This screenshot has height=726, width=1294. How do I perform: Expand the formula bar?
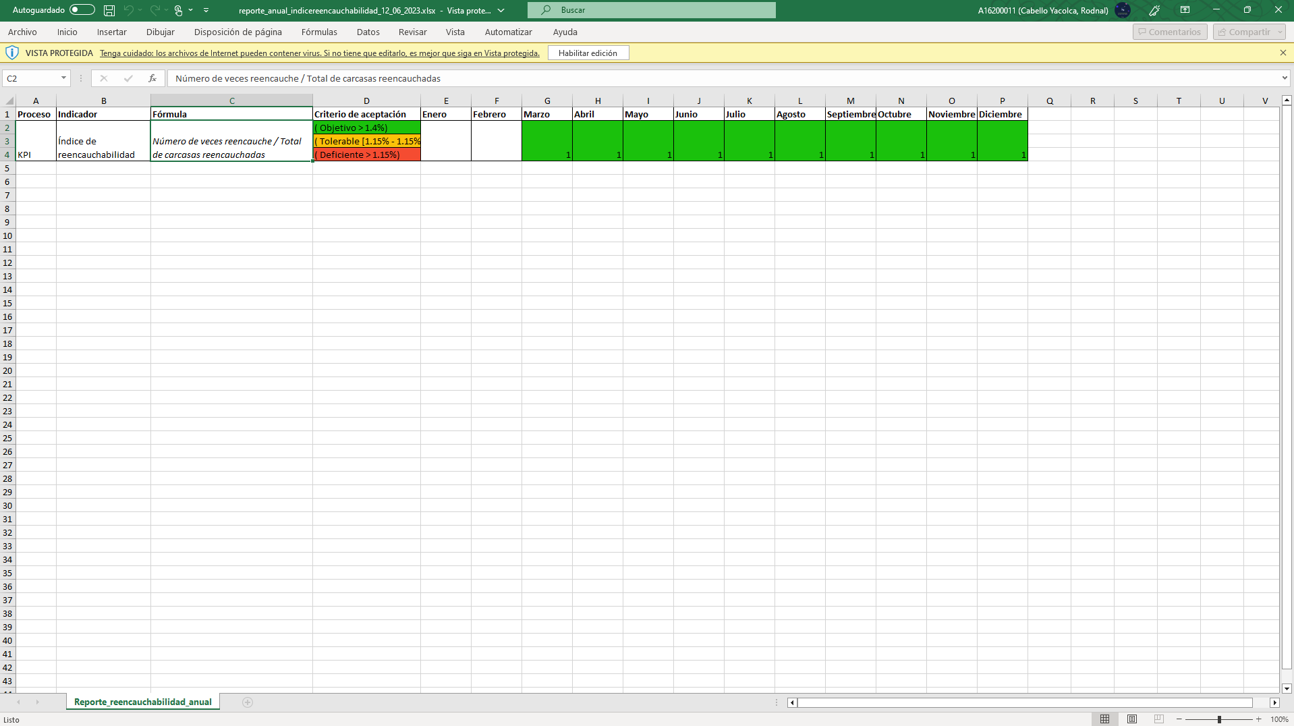1284,78
